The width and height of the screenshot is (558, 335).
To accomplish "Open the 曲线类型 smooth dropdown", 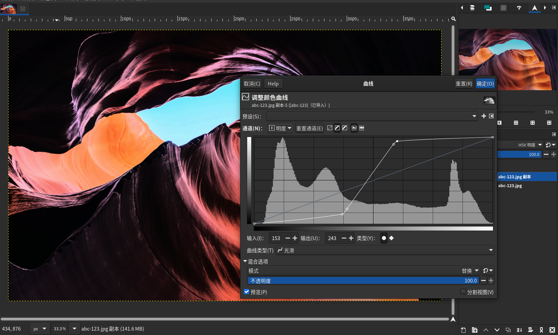I will pos(385,251).
